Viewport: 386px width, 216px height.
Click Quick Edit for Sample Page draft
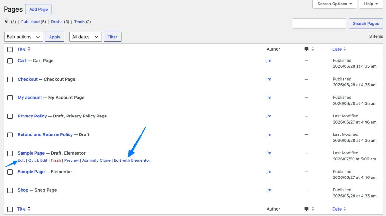38,160
